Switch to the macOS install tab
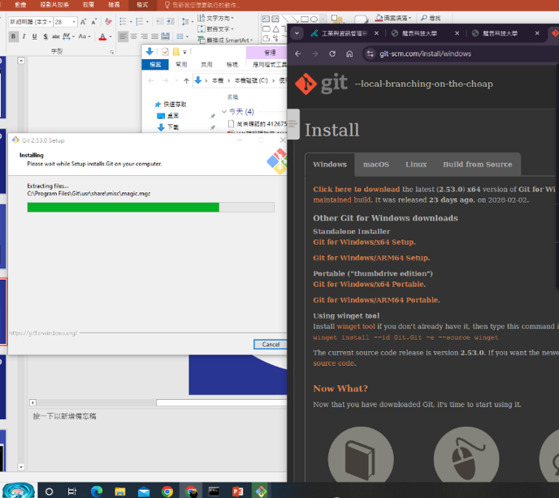The width and height of the screenshot is (559, 498). 375,164
